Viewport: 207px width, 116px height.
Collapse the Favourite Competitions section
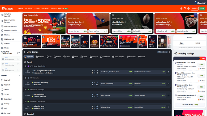point(20,53)
